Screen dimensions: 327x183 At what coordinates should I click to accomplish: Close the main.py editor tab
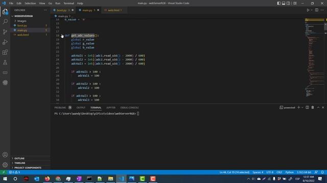98,10
